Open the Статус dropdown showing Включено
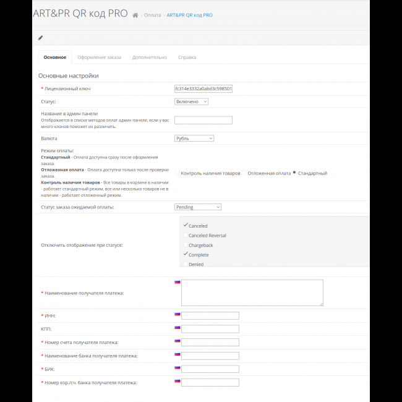Viewport: 402px width, 402px height. 191,101
